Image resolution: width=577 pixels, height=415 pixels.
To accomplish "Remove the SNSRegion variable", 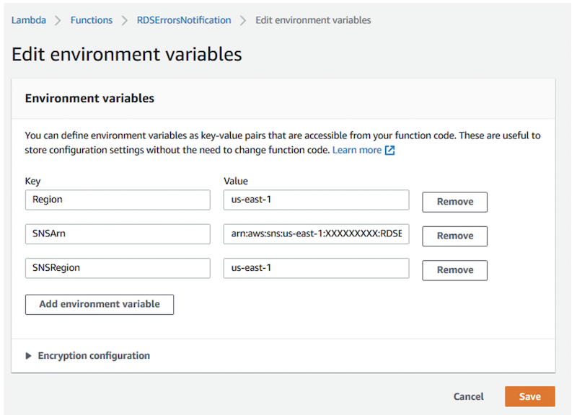I will (454, 270).
